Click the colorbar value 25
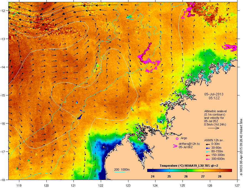This screenshot has height=188, width=243. click(x=169, y=176)
